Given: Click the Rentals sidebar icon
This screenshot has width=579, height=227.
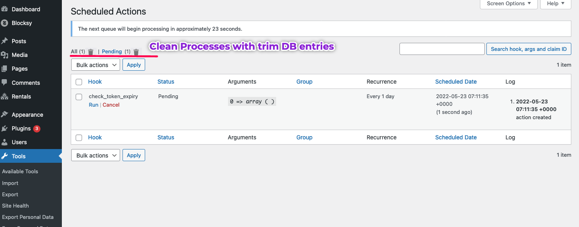Looking at the screenshot, I should (x=5, y=97).
